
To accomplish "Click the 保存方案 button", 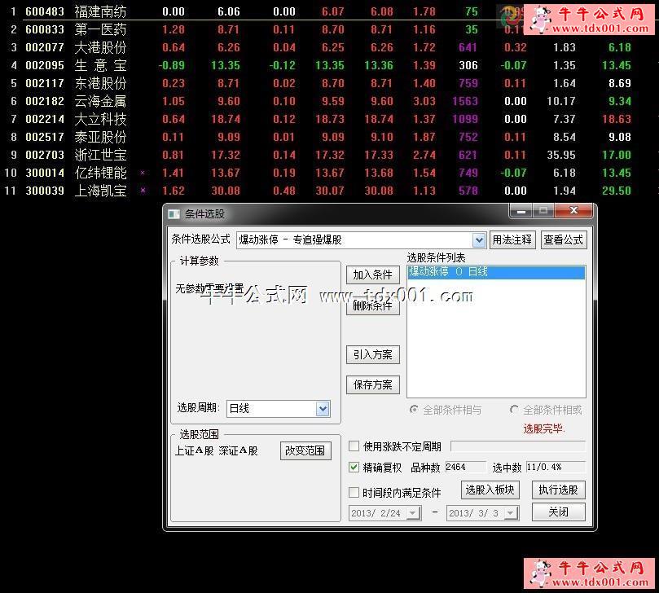I will [x=373, y=385].
